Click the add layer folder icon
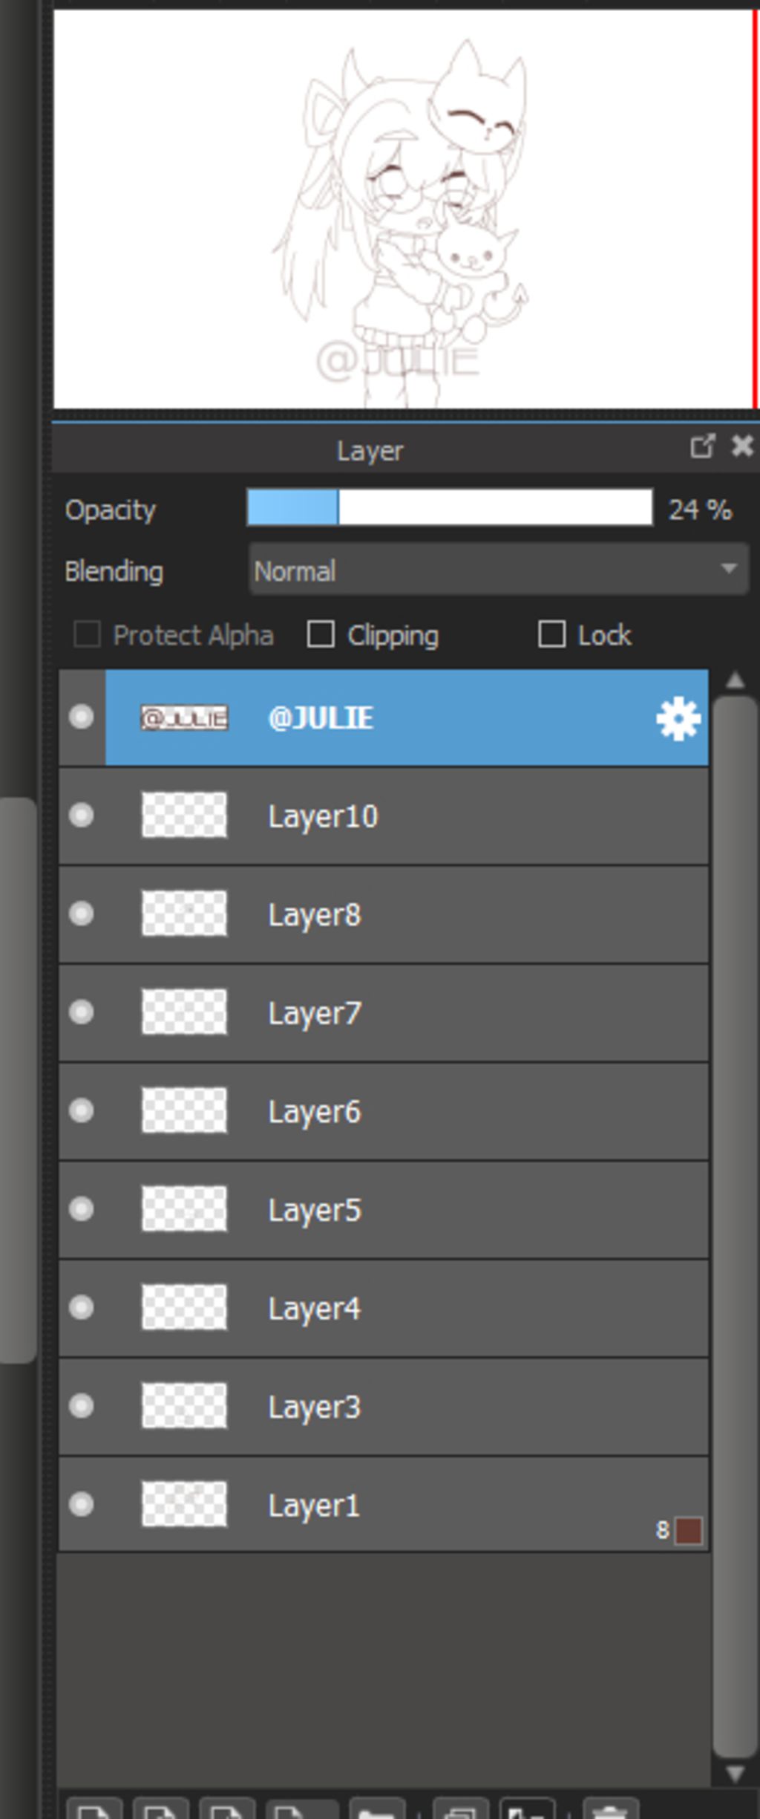This screenshot has height=1819, width=760. click(377, 1810)
